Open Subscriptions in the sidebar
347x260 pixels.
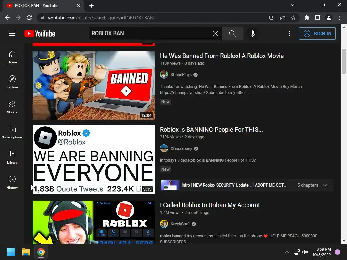(12, 132)
